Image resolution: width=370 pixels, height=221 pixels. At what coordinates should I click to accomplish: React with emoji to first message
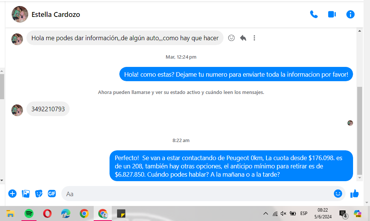pyautogui.click(x=231, y=38)
